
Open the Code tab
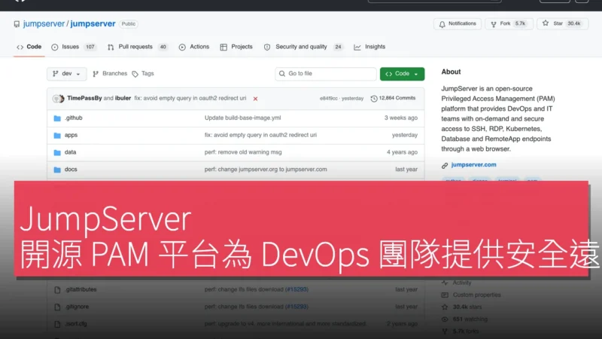point(29,47)
